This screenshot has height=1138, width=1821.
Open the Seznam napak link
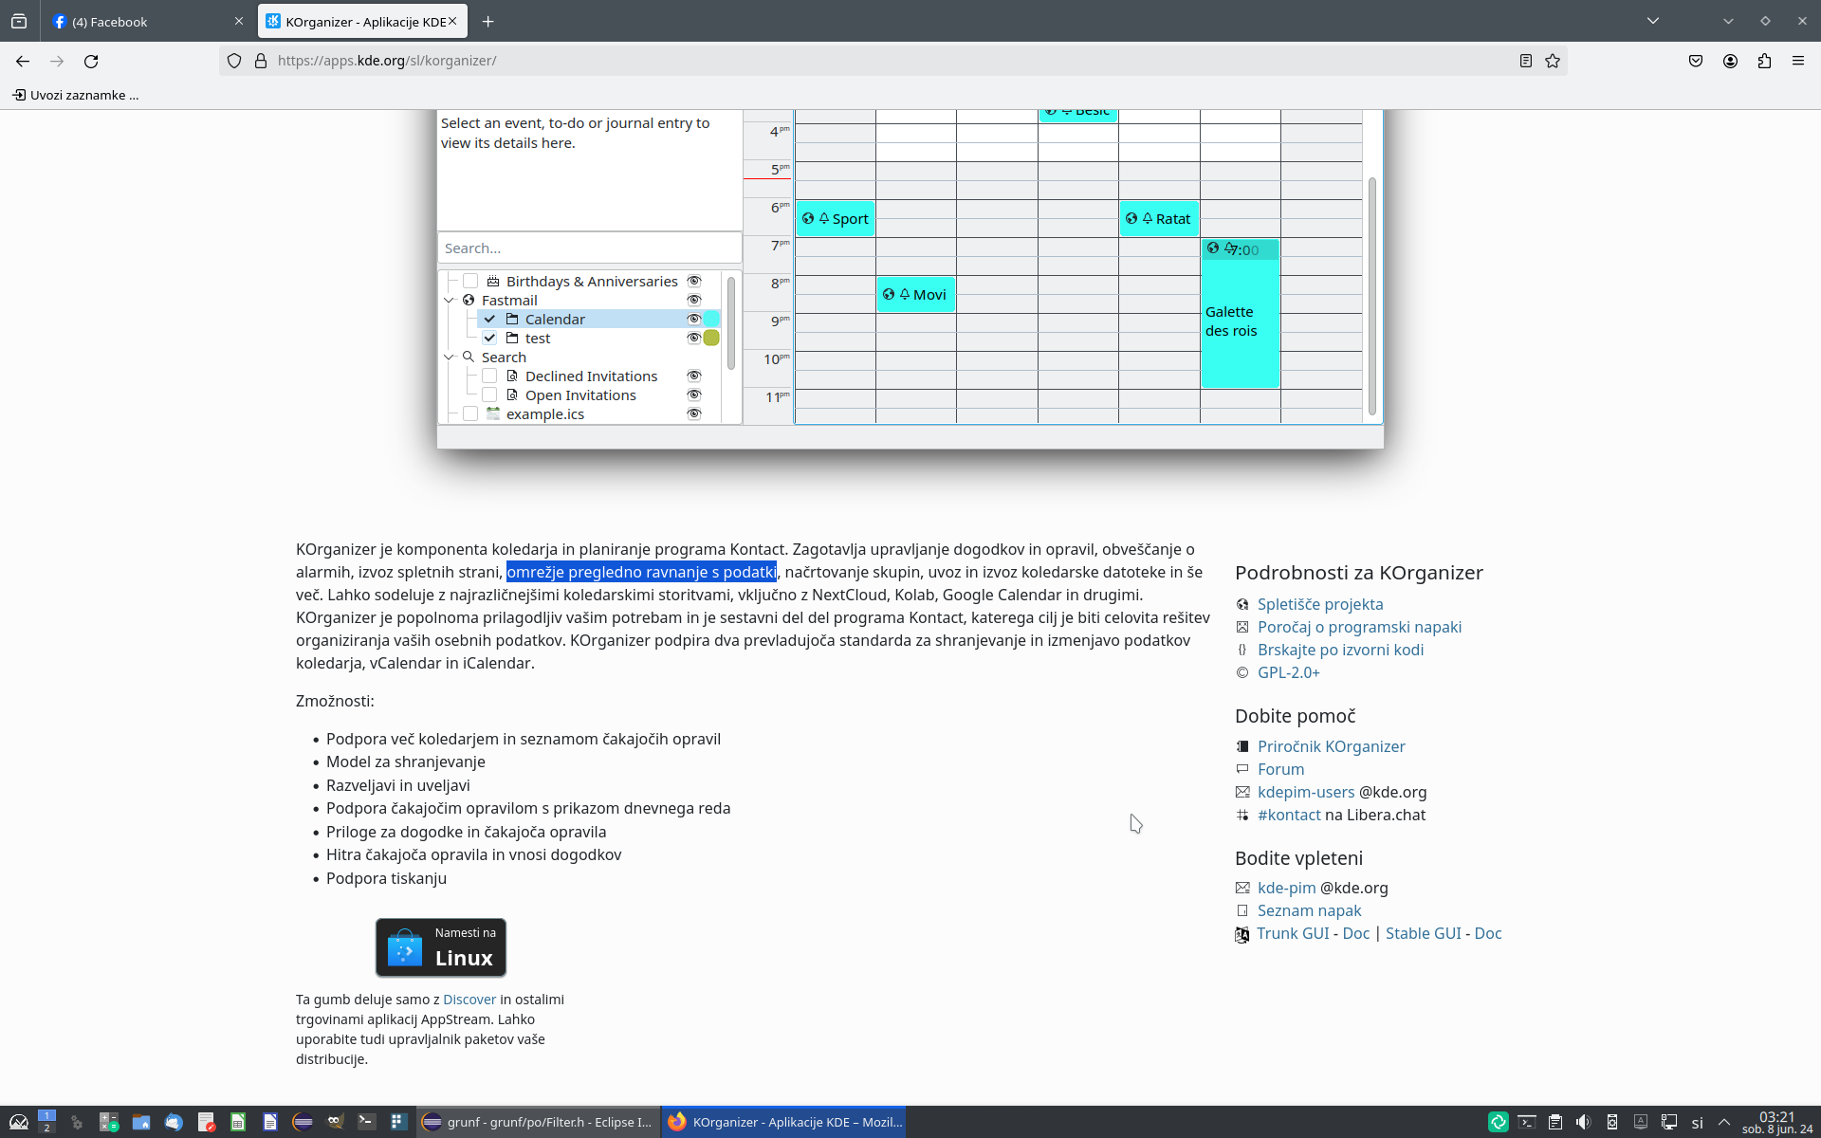[x=1309, y=910]
